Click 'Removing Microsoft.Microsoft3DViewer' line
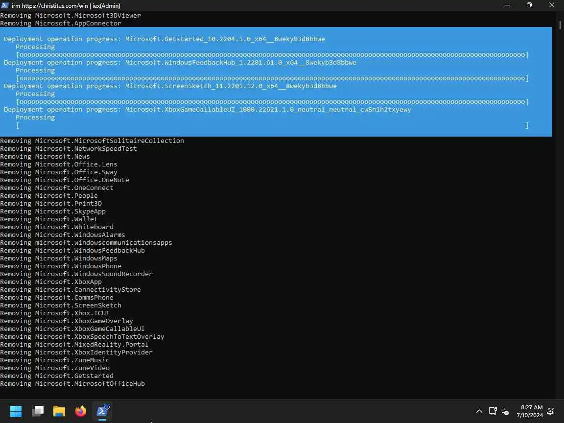564x423 pixels. 70,16
